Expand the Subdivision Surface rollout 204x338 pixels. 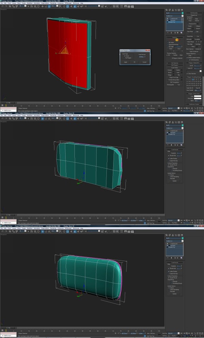pos(194,104)
